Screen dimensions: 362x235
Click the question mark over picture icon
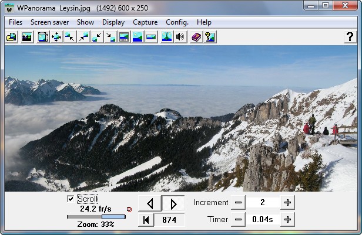point(210,37)
